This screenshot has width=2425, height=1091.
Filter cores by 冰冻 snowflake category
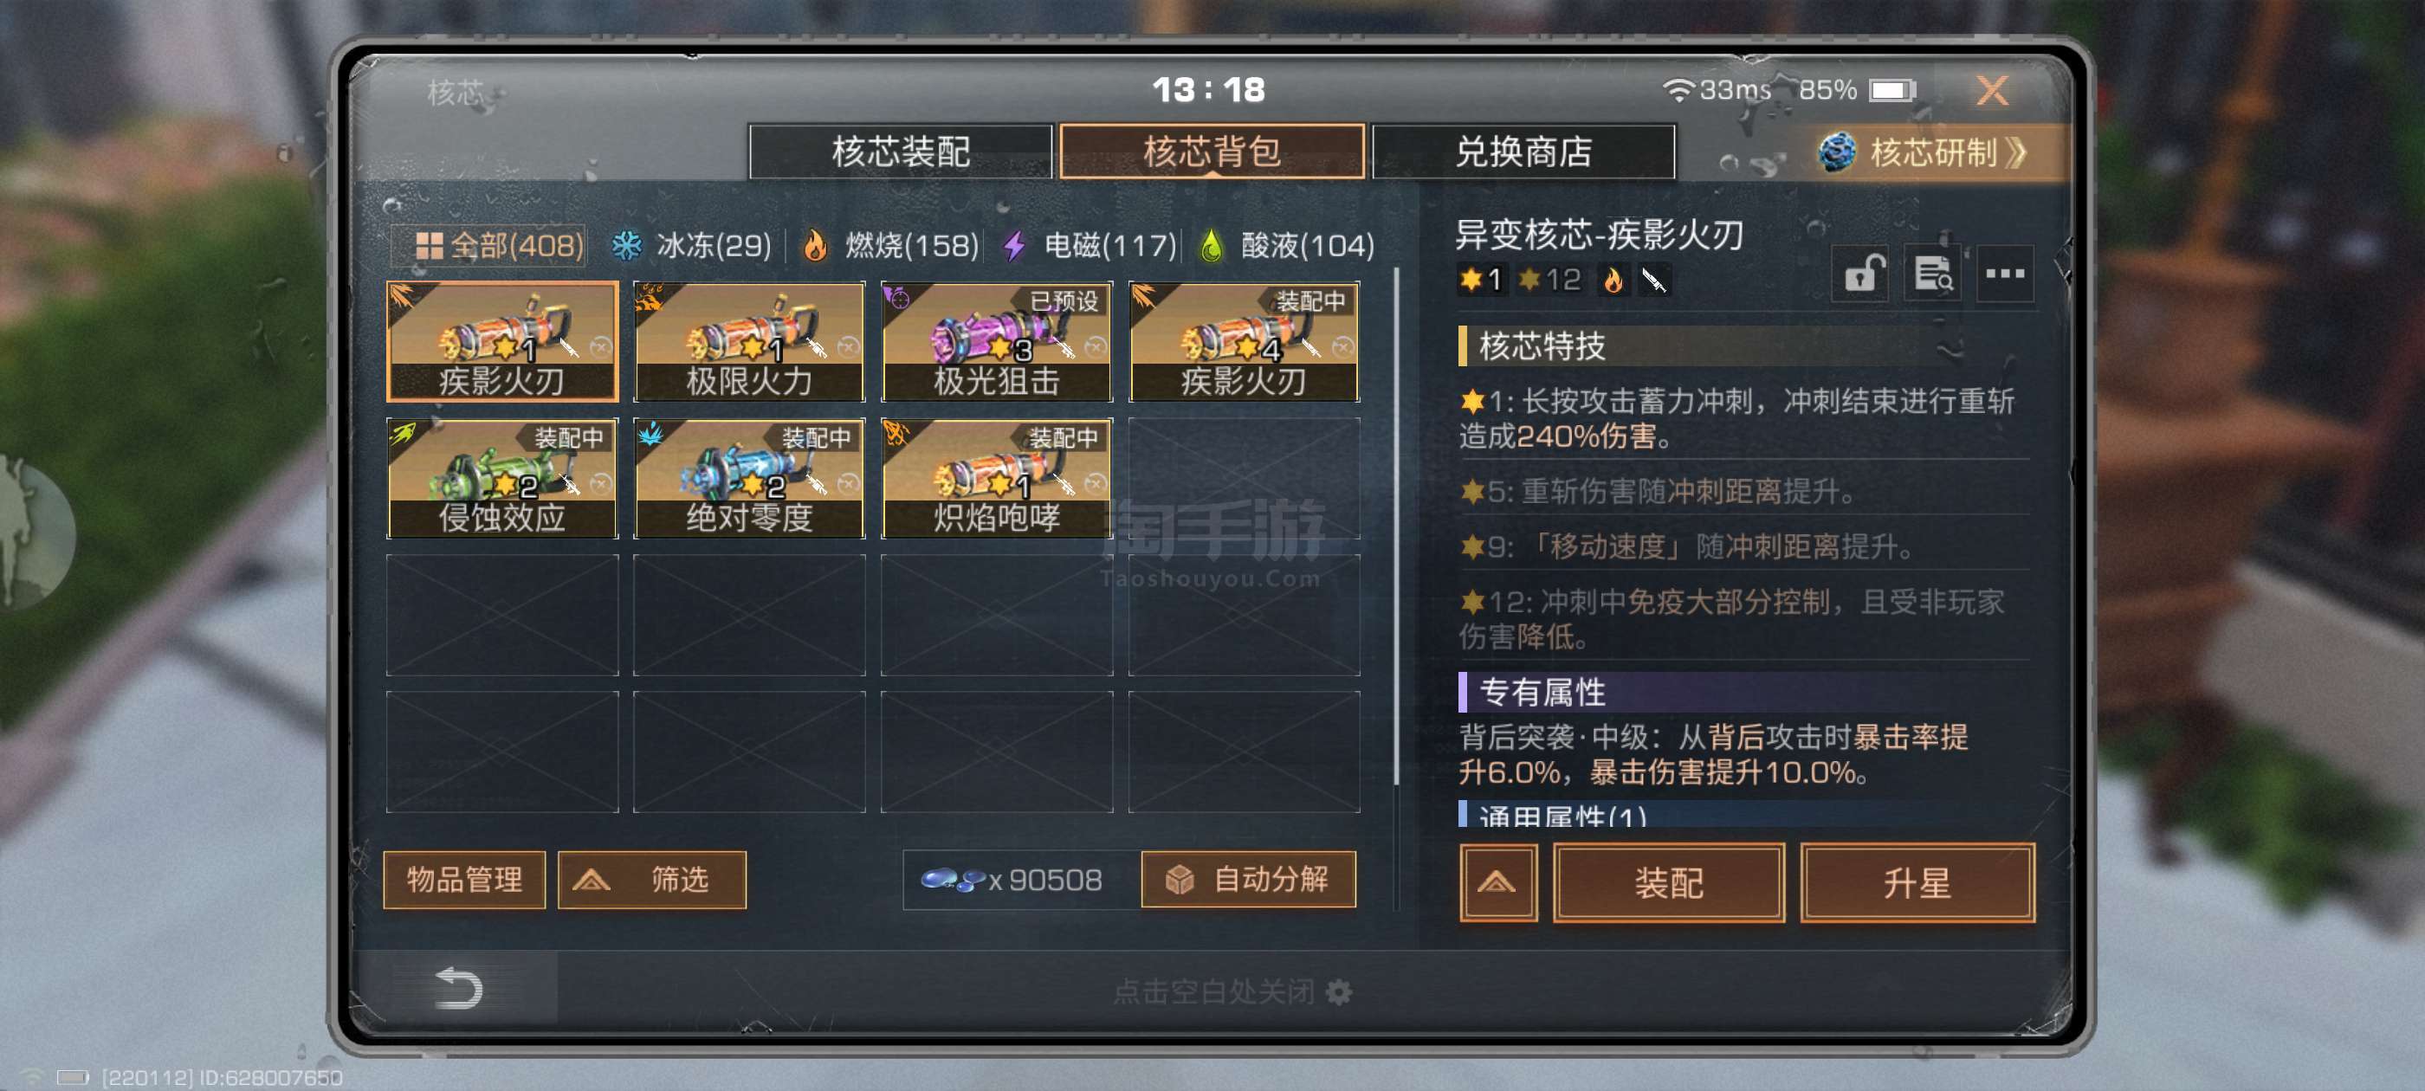tap(692, 247)
